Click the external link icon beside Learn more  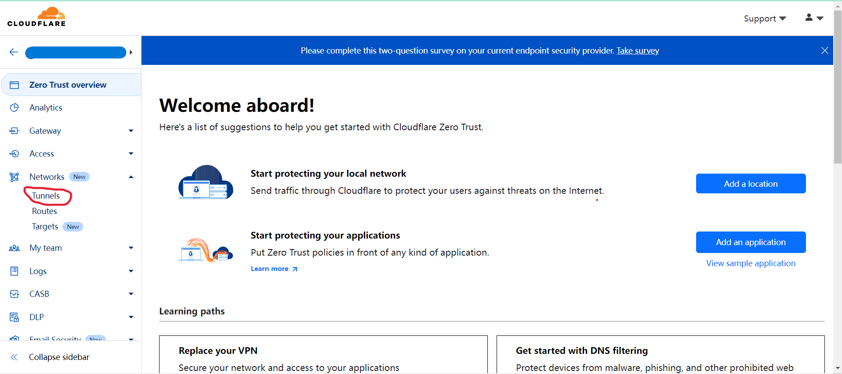pos(295,269)
